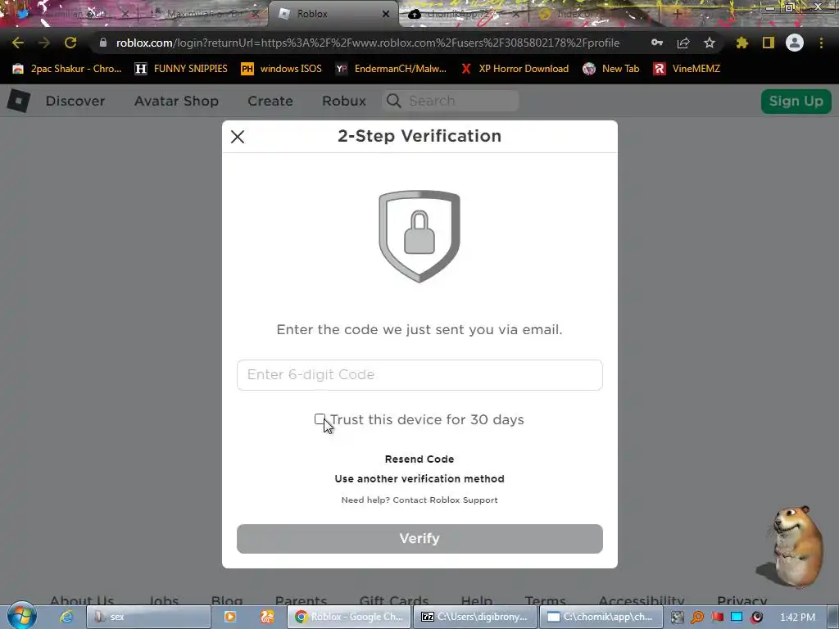The width and height of the screenshot is (839, 629).
Task: Switch to the active Roblox tab
Action: point(332,14)
